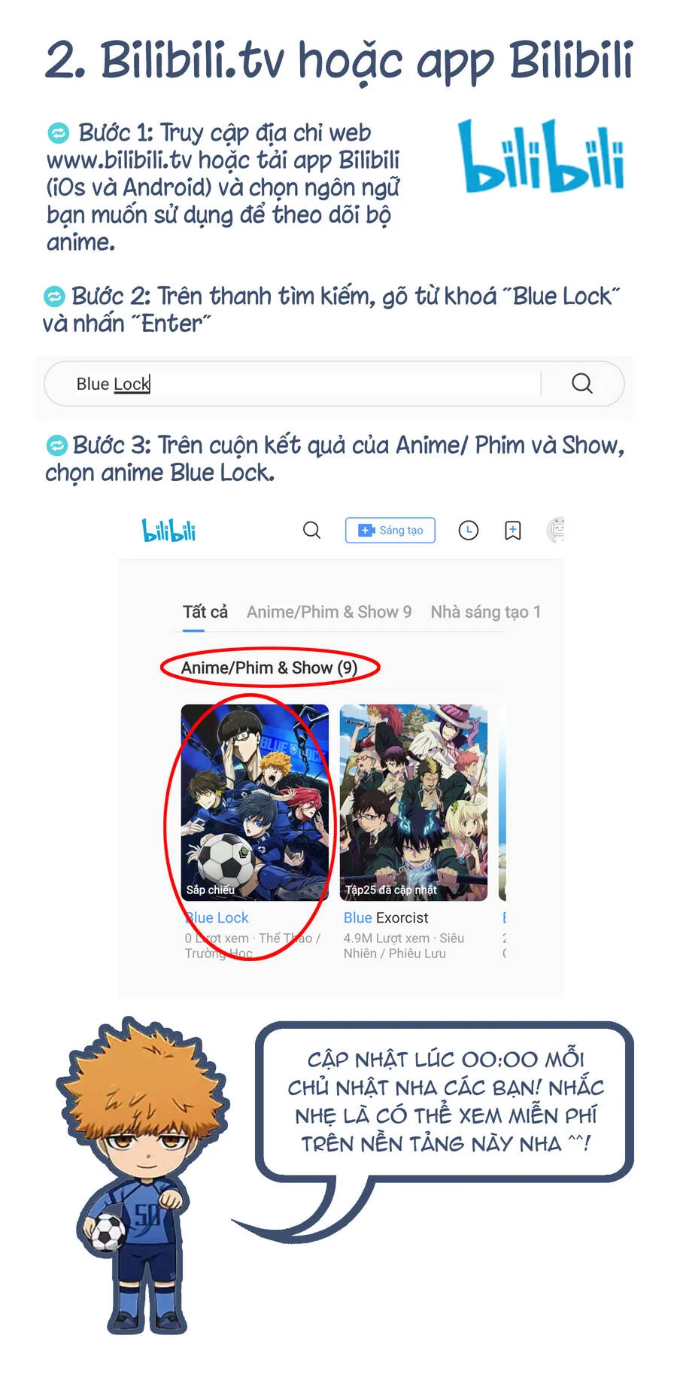
Task: Click the magnifier in the Blue Lock search bar
Action: (x=582, y=383)
